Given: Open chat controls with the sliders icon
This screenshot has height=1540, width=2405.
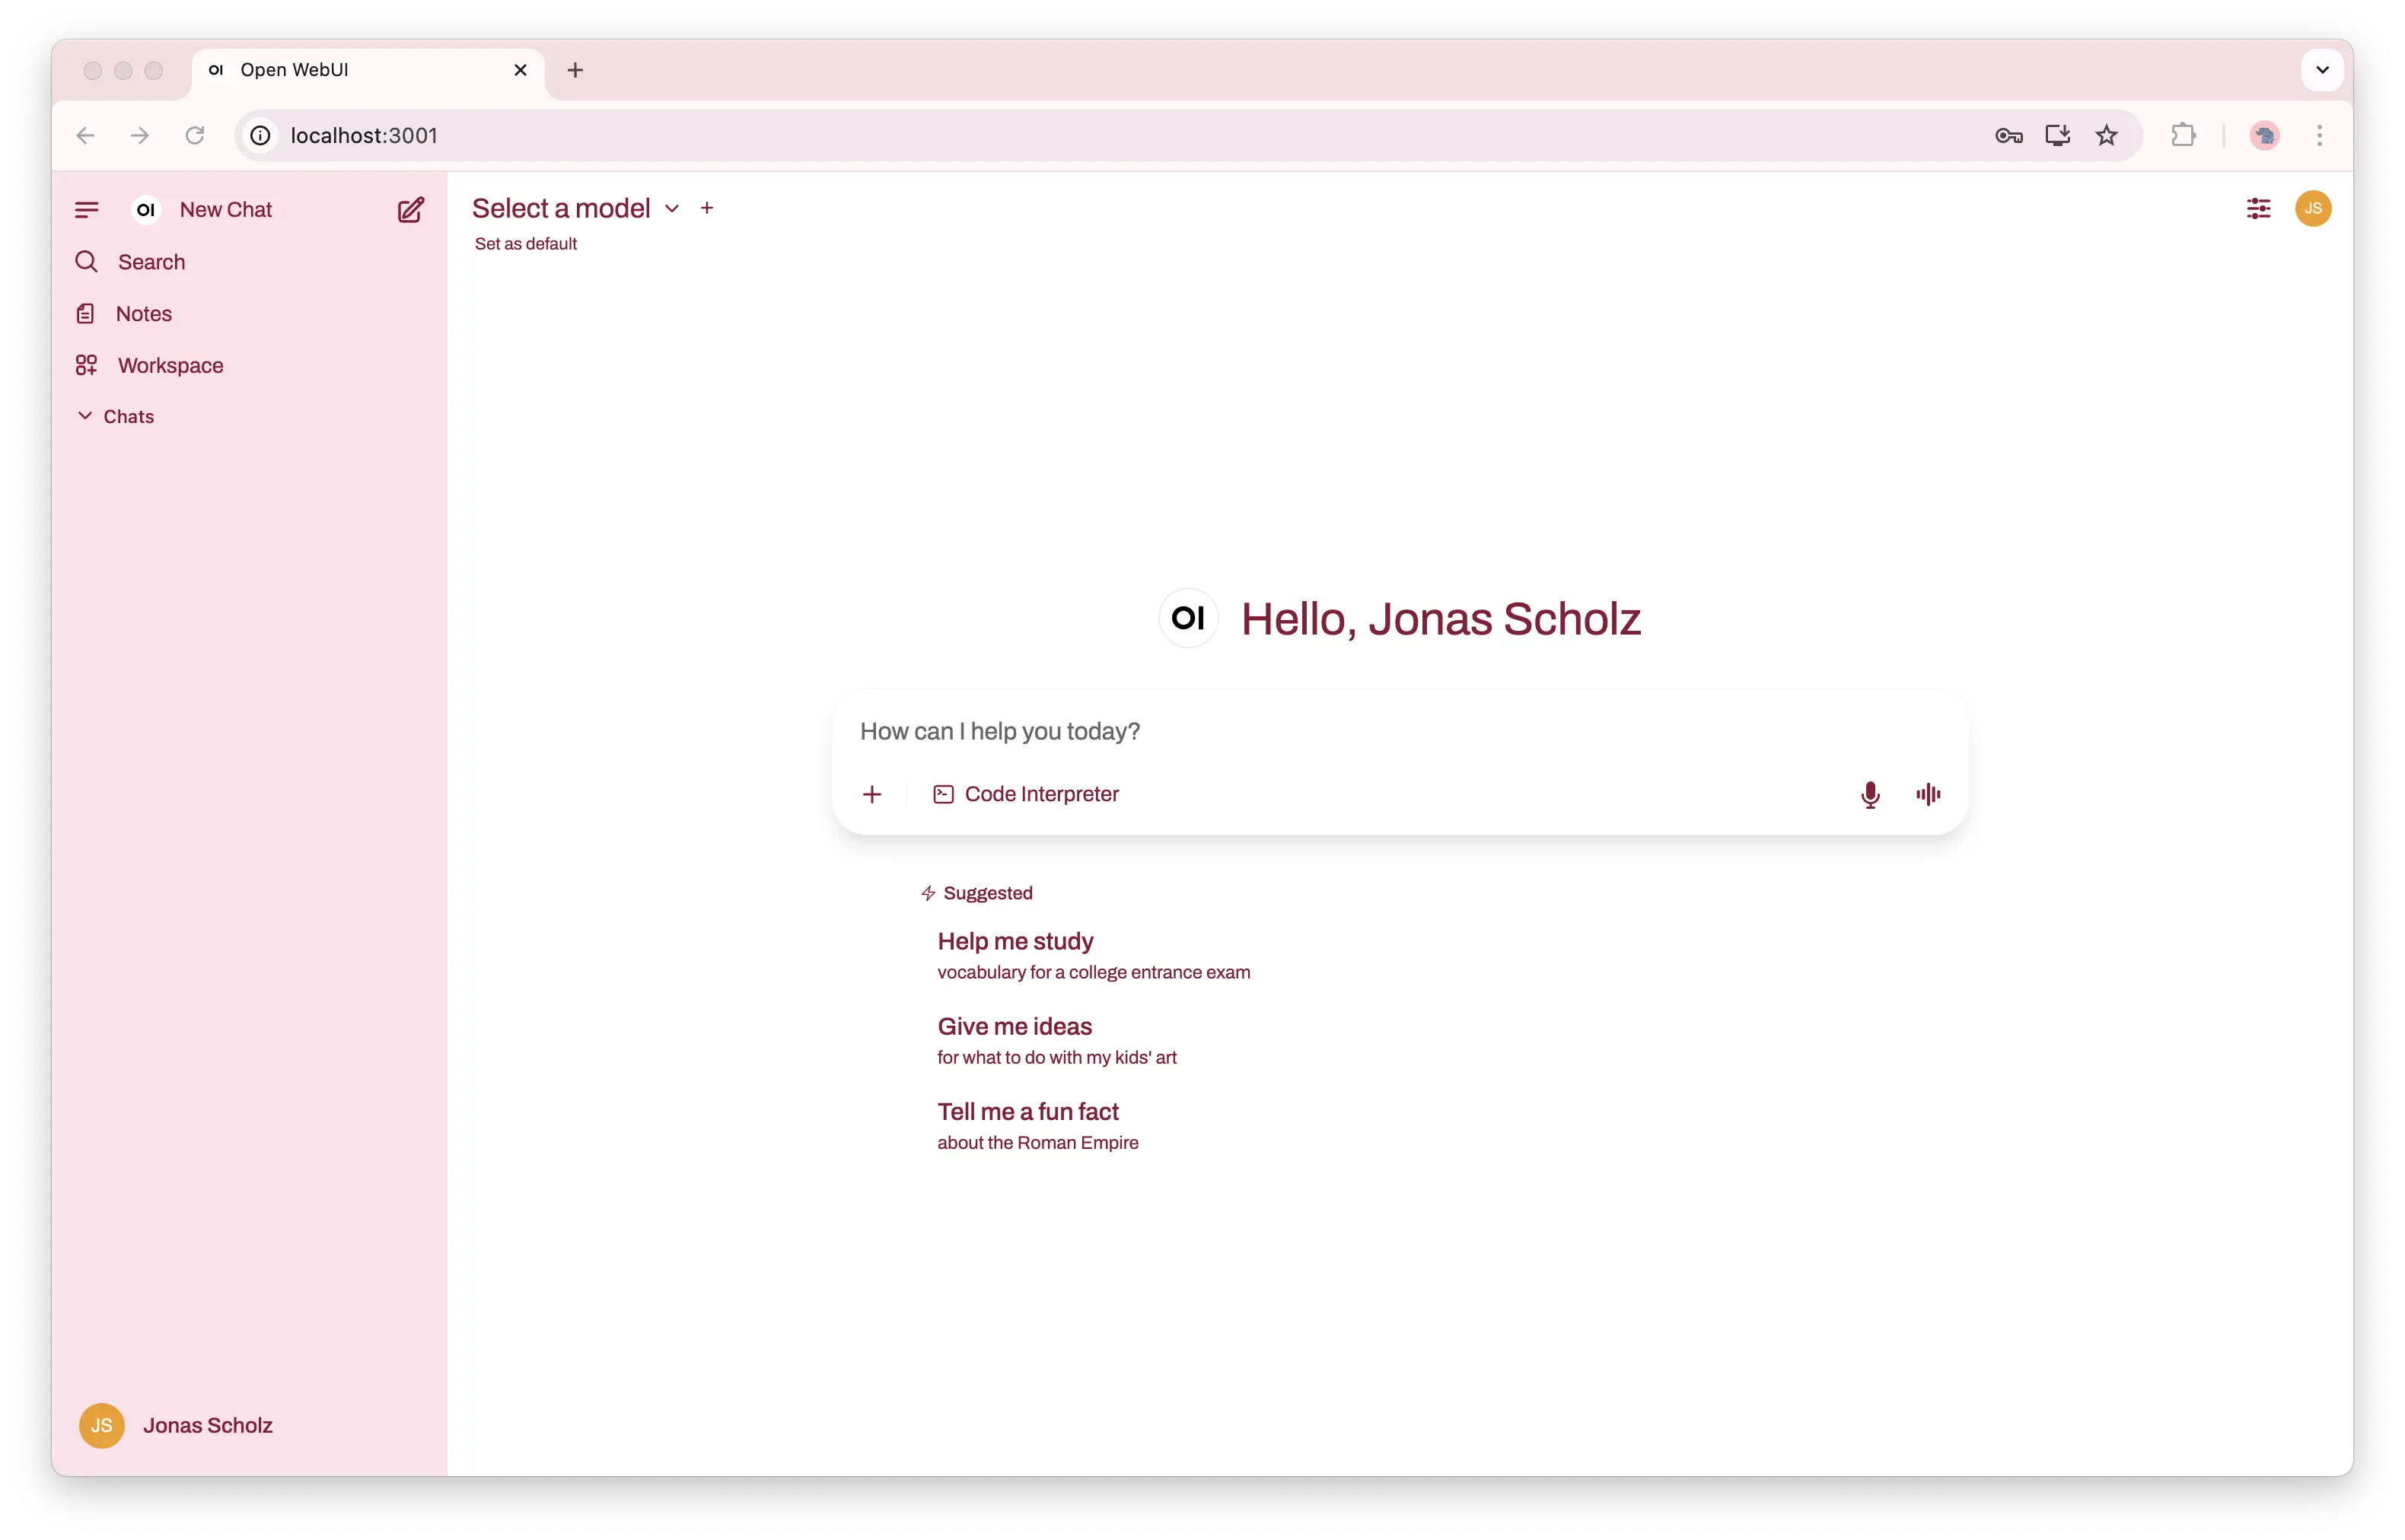Looking at the screenshot, I should [x=2258, y=208].
